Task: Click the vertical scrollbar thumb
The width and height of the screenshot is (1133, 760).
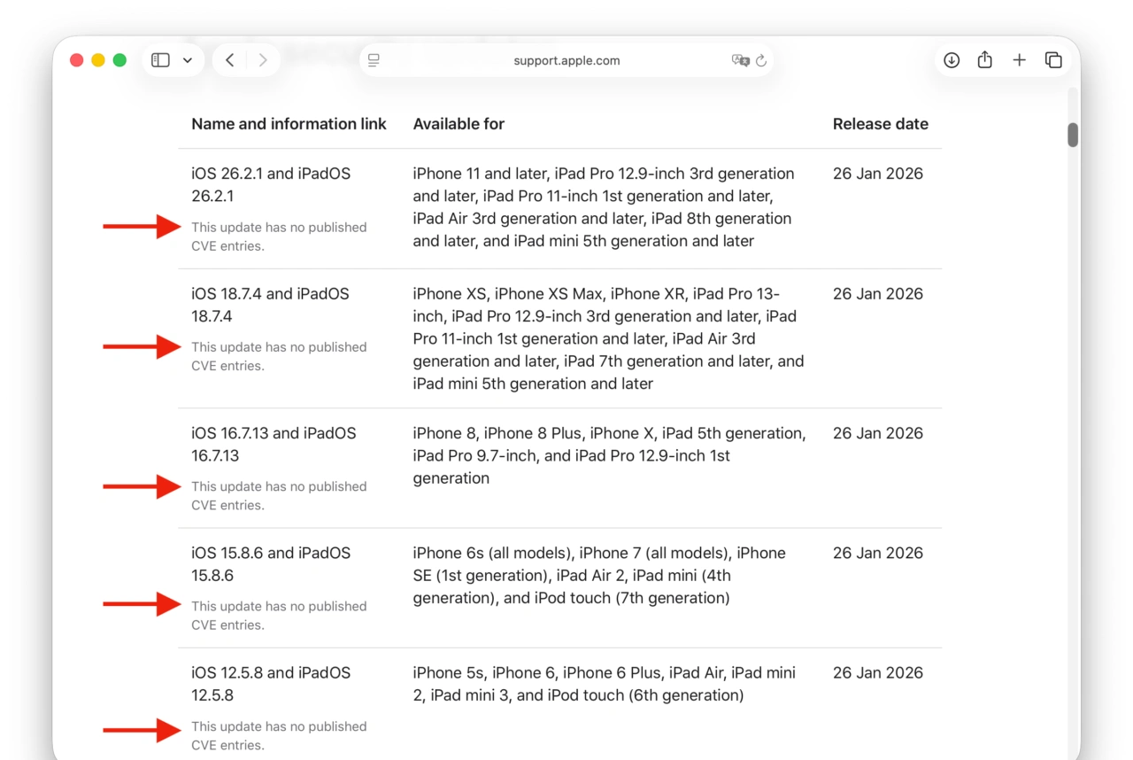Action: click(x=1073, y=135)
